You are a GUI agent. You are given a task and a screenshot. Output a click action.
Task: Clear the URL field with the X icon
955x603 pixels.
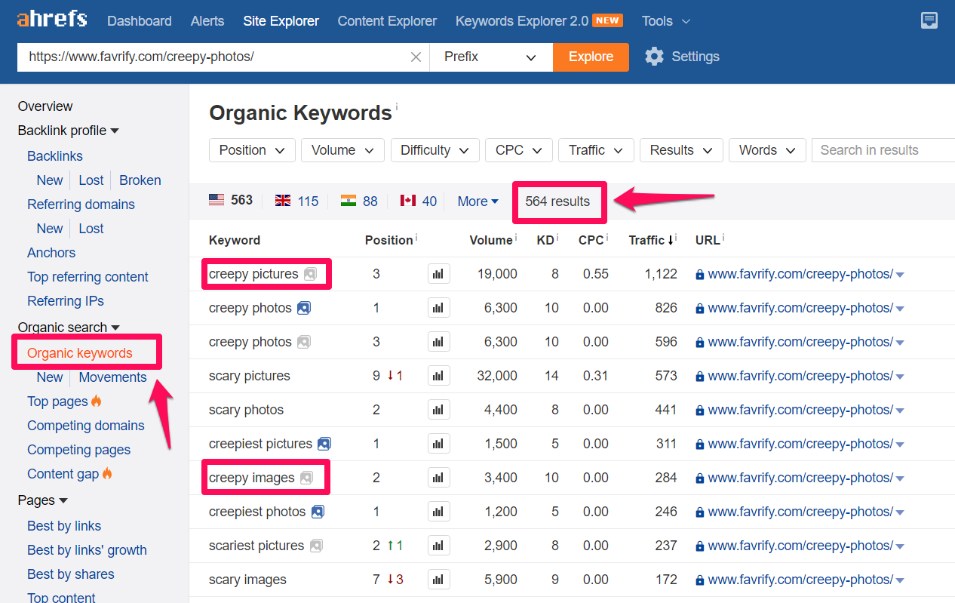point(416,57)
